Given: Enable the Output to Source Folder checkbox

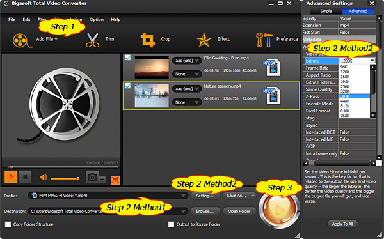Looking at the screenshot, I should (x=171, y=224).
